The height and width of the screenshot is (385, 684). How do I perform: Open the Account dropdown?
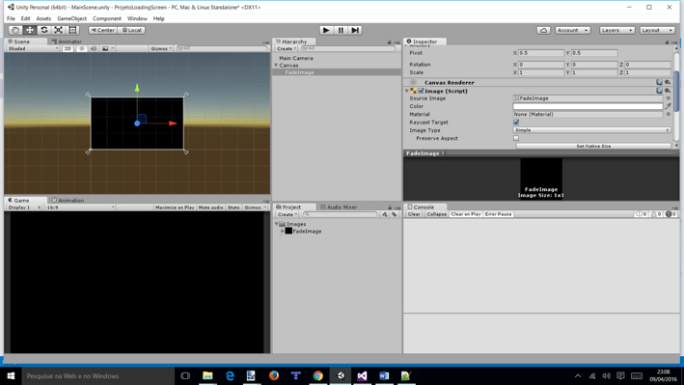tap(573, 30)
